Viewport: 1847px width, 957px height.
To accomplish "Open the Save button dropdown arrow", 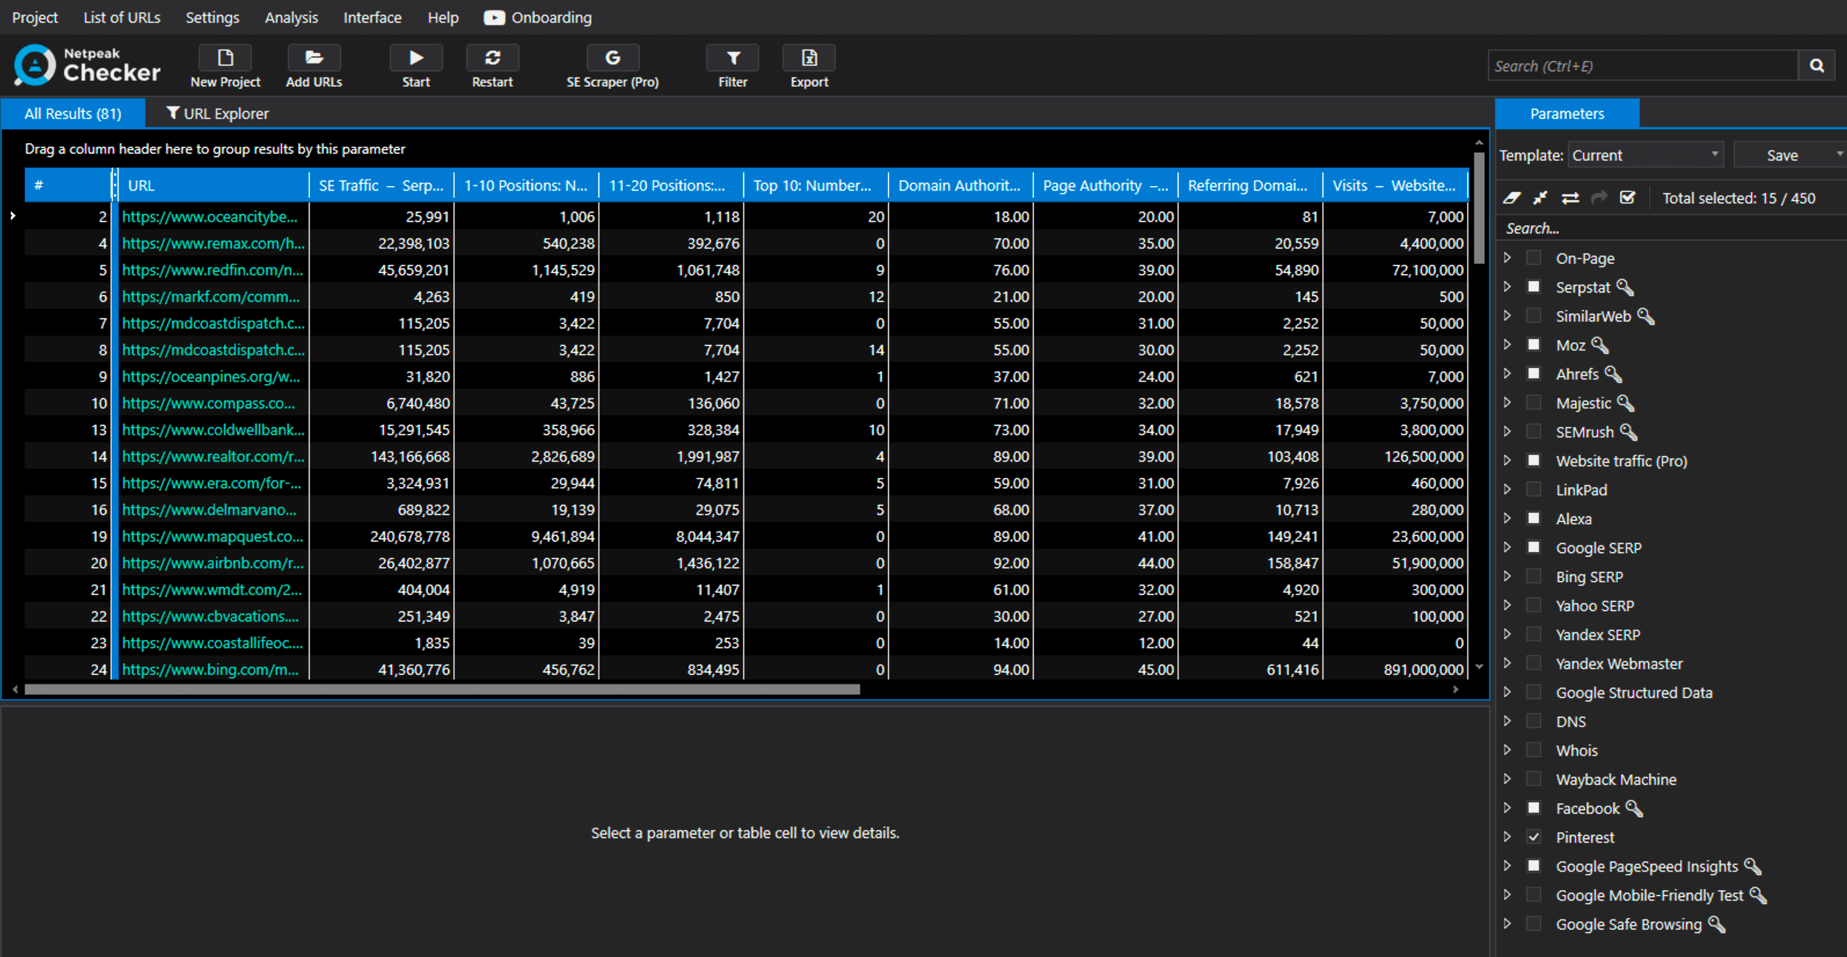I will click(1839, 155).
